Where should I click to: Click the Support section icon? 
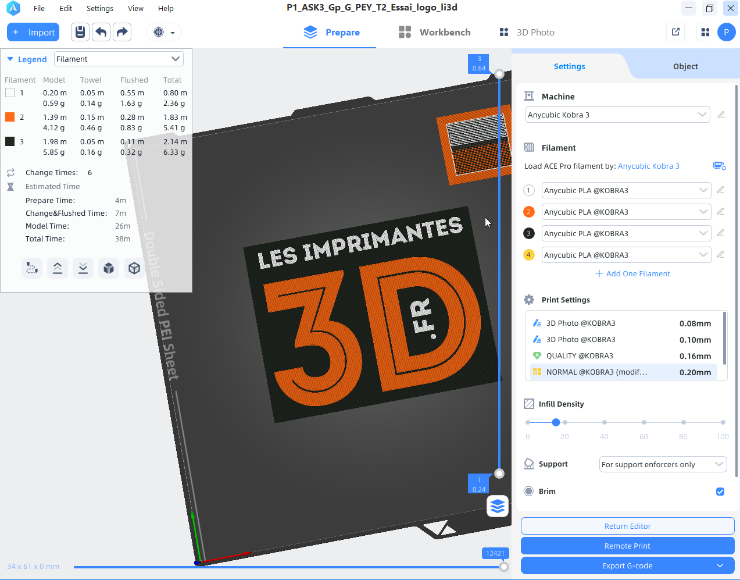coord(529,464)
